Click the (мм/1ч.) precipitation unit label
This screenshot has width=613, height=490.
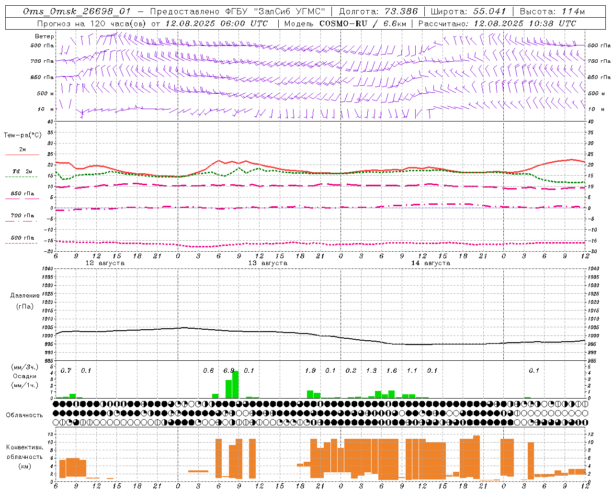(x=24, y=385)
